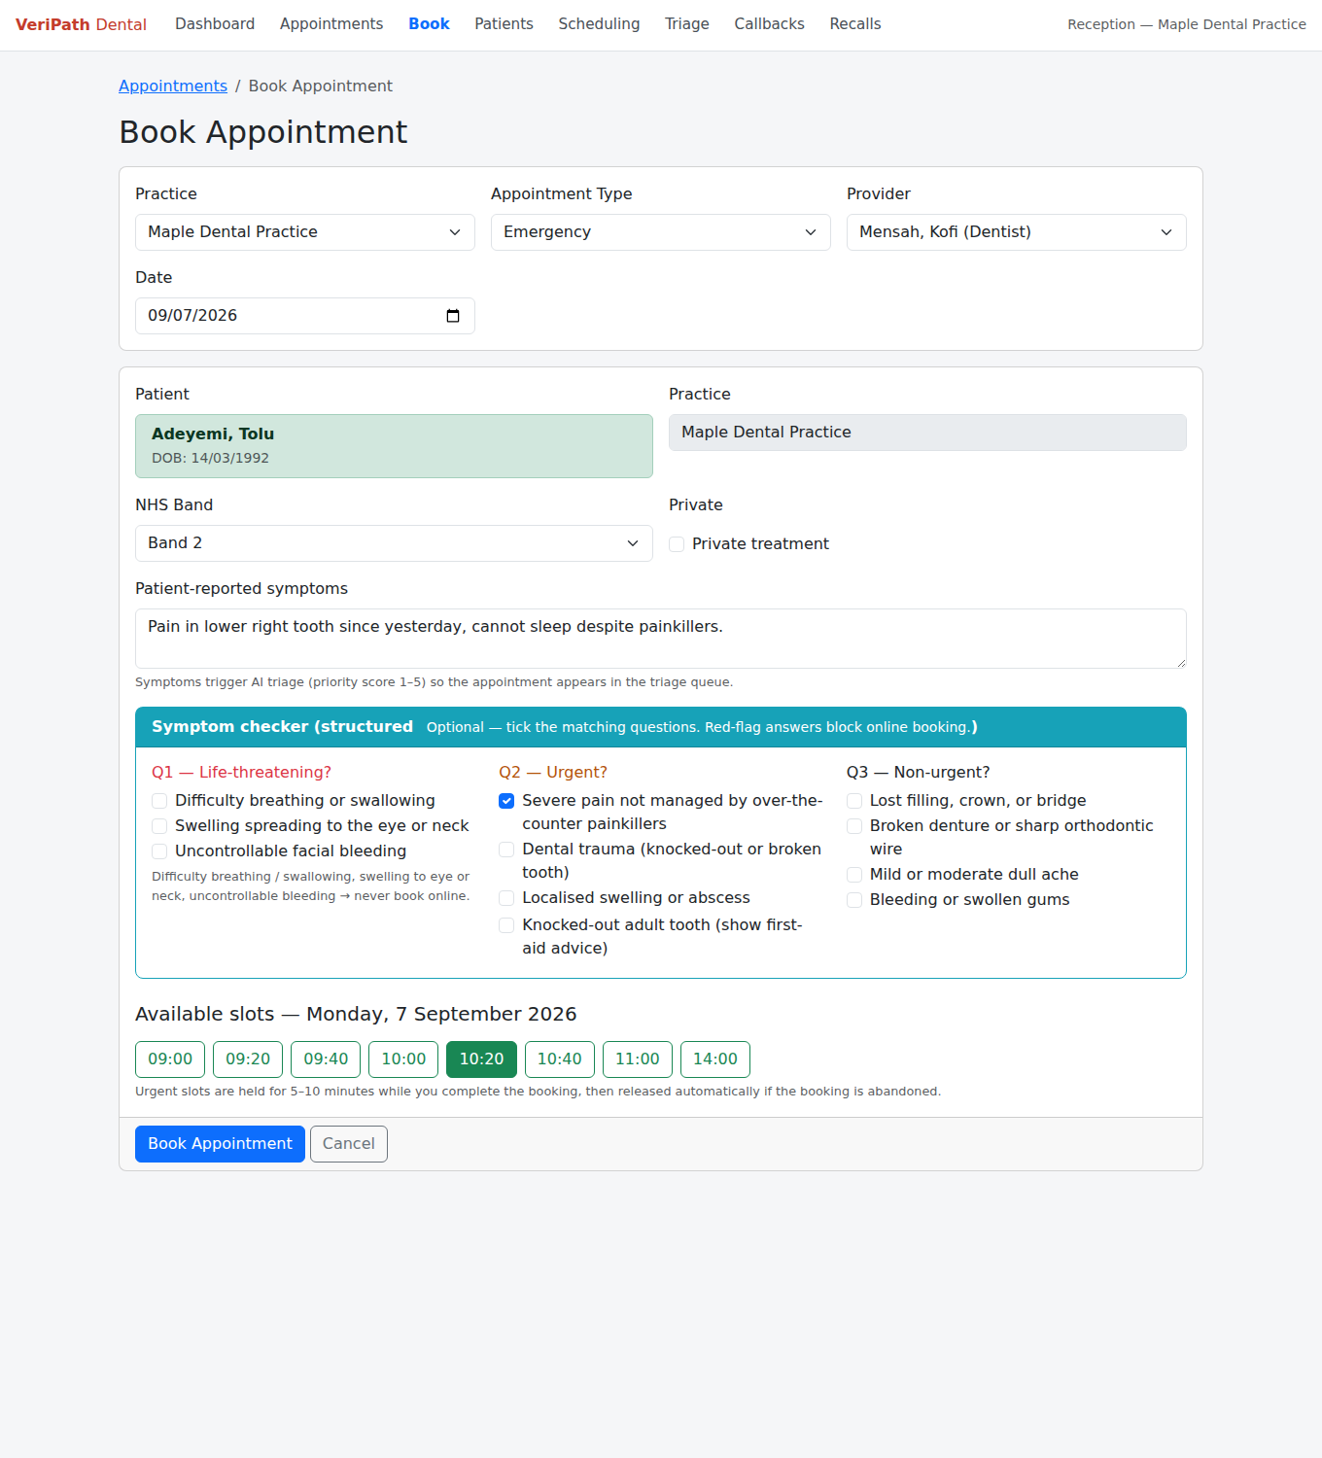
Task: Open the Book nav item
Action: tap(429, 24)
